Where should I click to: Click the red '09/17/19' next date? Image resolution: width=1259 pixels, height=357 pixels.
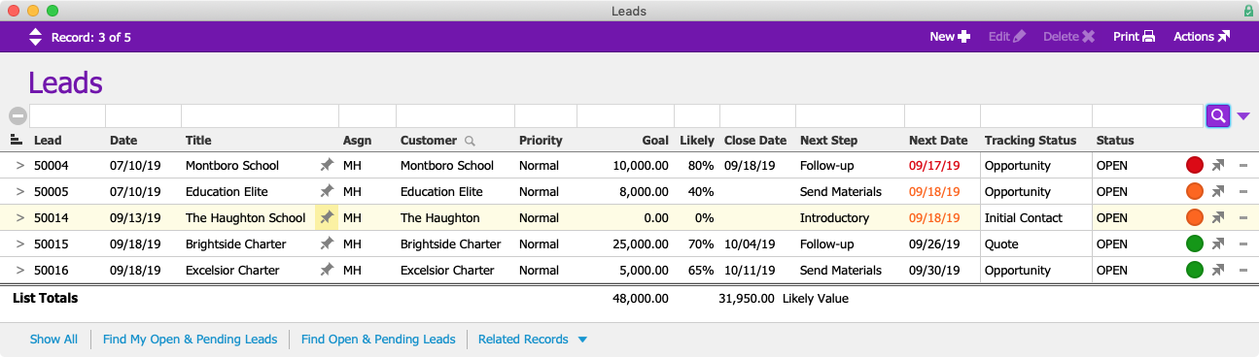pos(934,166)
